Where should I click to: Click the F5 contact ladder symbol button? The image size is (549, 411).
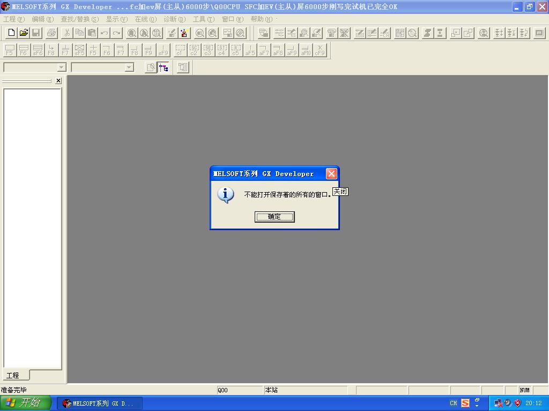click(10, 50)
